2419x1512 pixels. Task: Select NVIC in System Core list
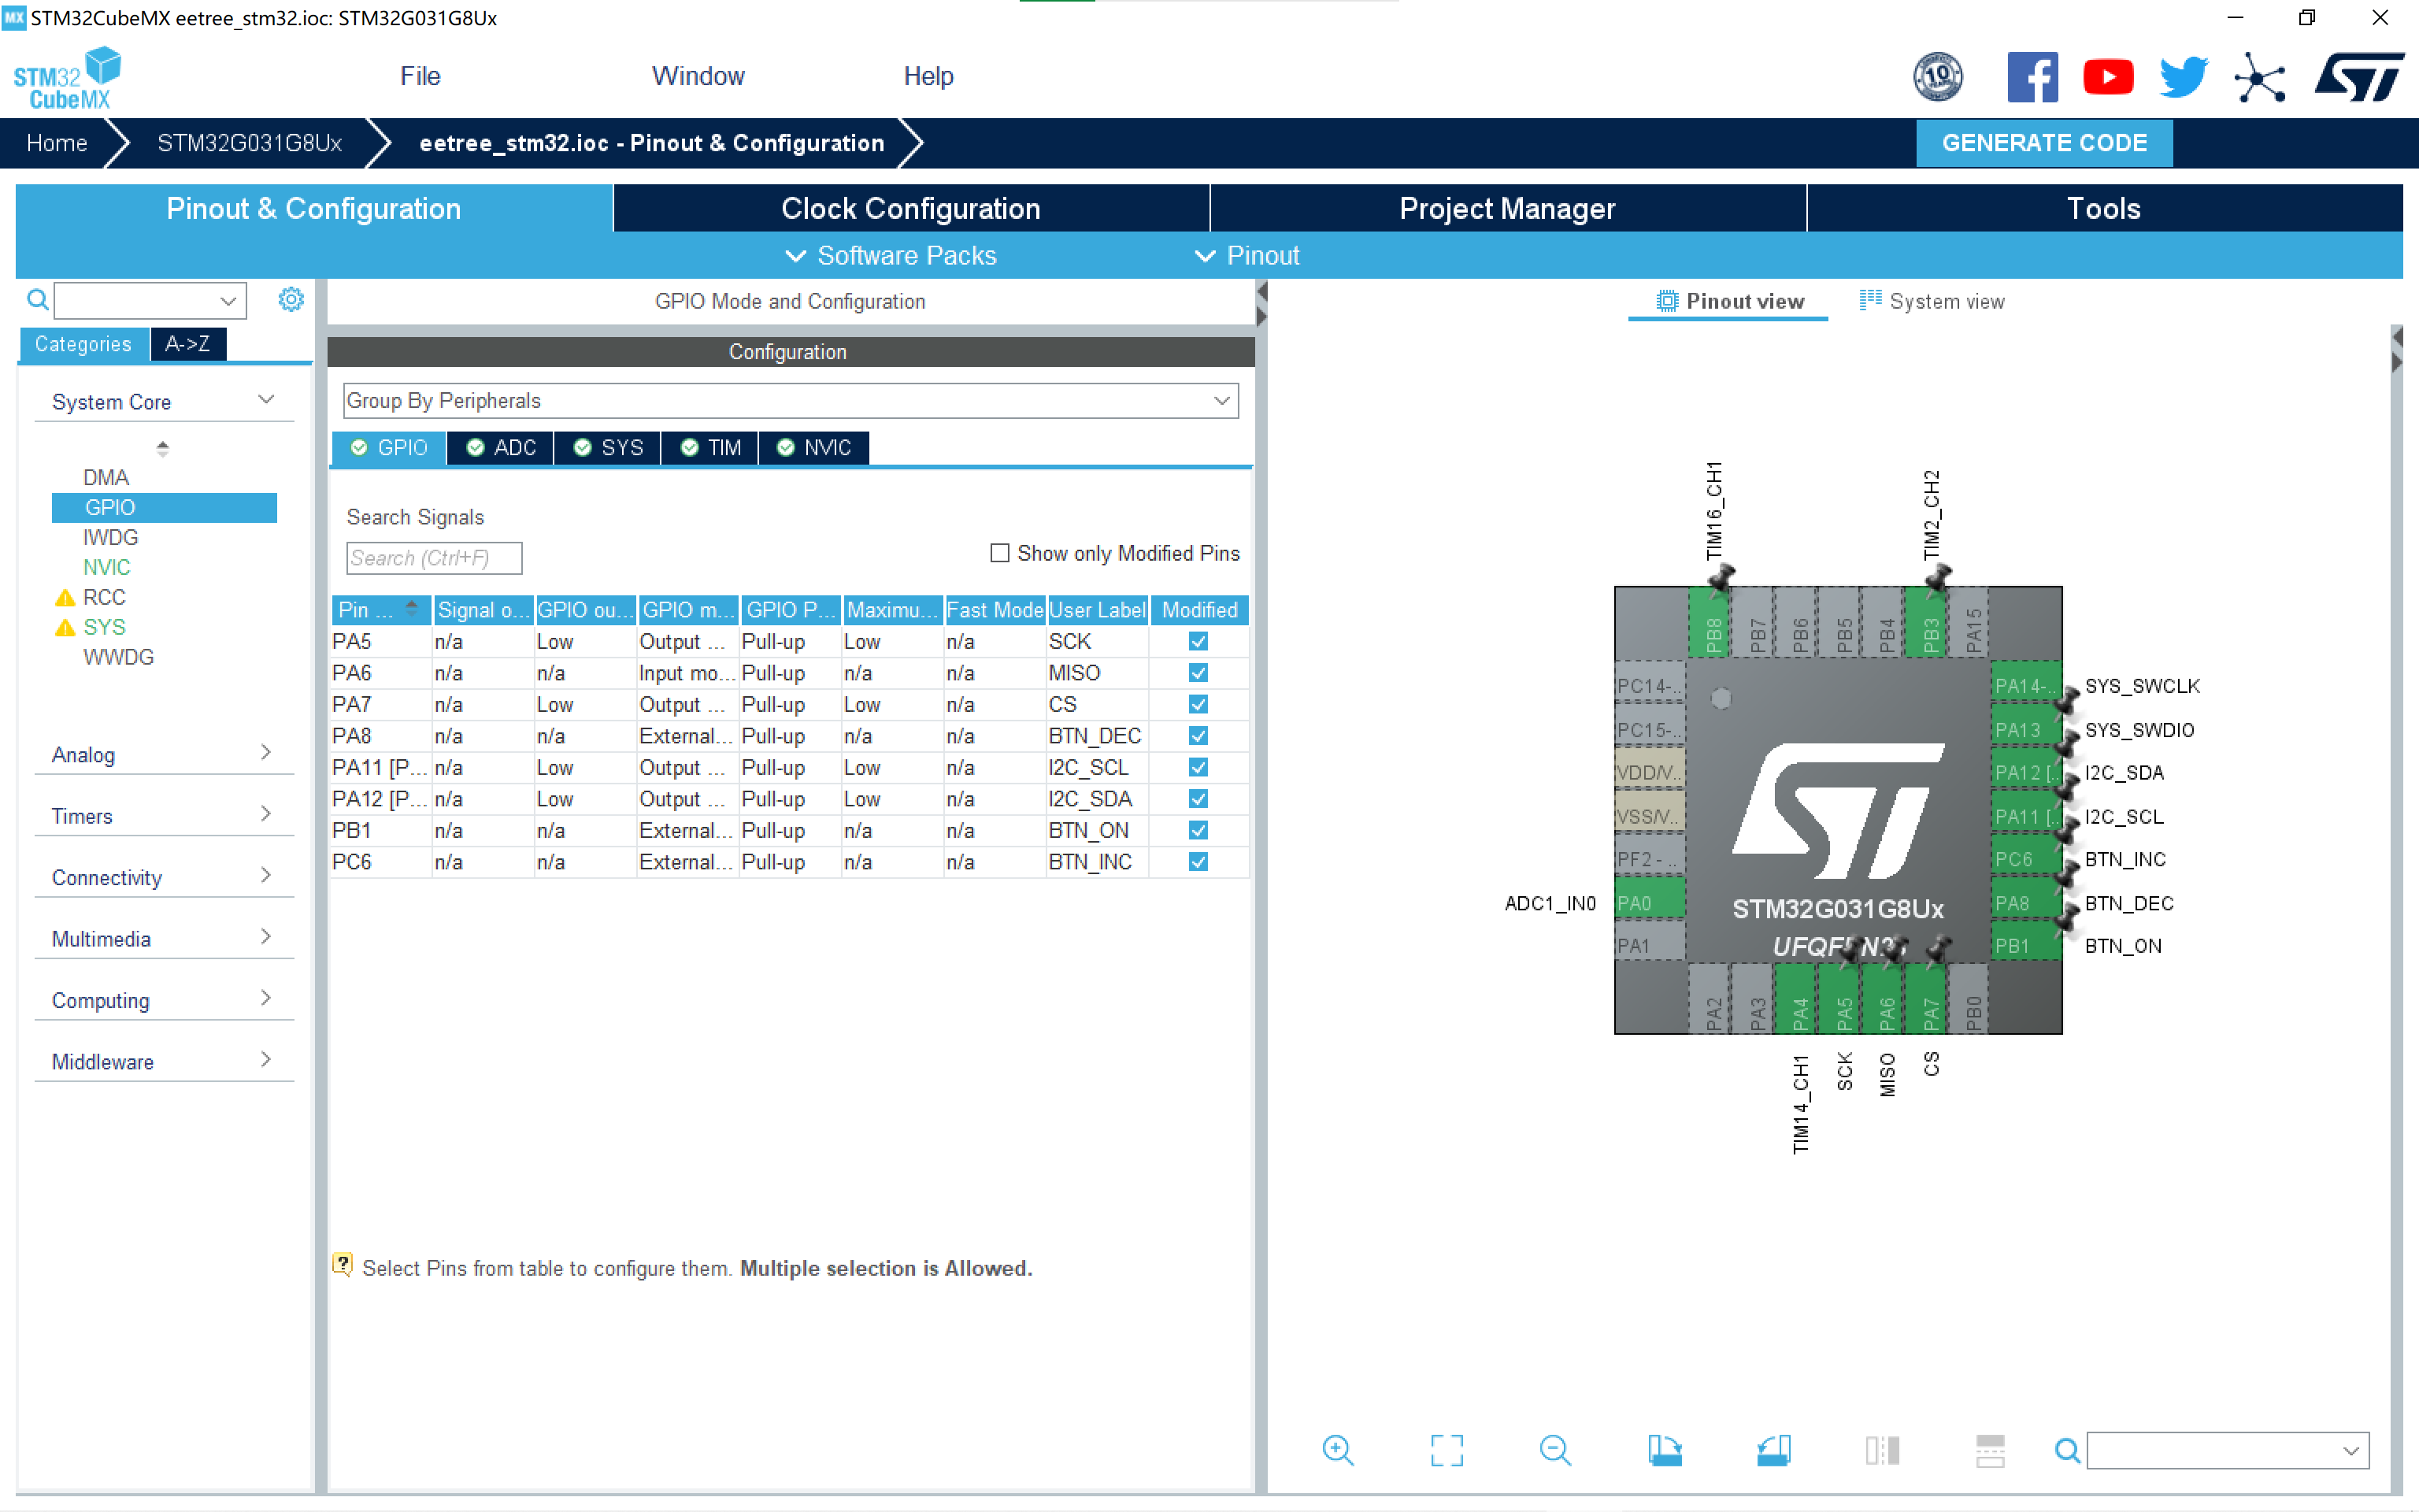click(x=107, y=567)
